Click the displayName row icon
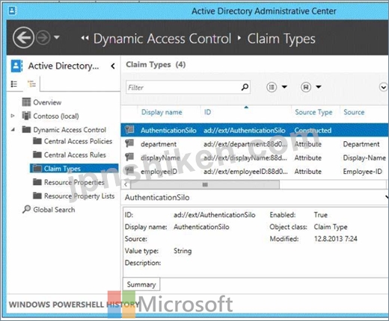This screenshot has height=321, width=389. [129, 157]
